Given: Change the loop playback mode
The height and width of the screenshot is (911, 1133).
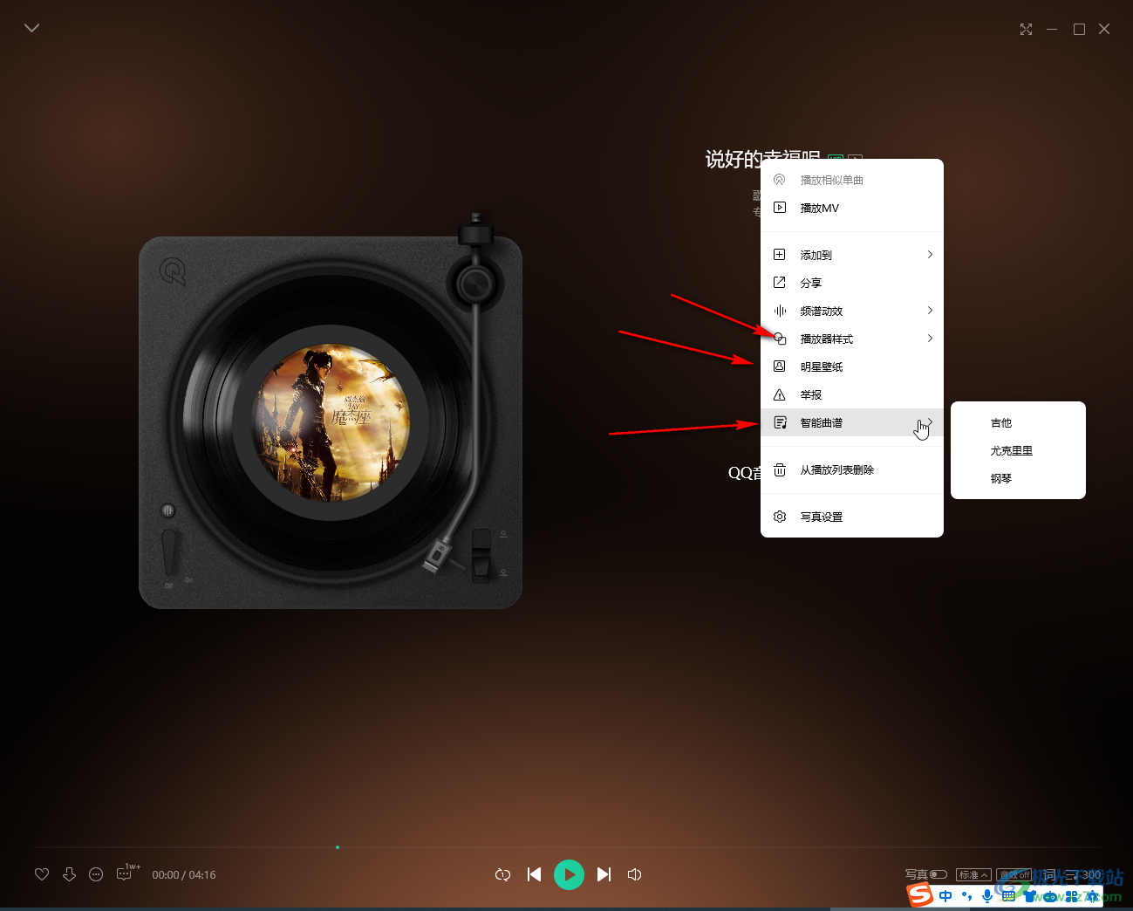Looking at the screenshot, I should pyautogui.click(x=502, y=874).
